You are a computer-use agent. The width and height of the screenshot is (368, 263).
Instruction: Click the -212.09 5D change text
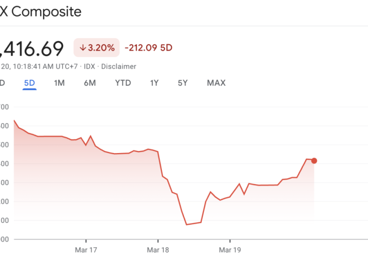coord(148,48)
